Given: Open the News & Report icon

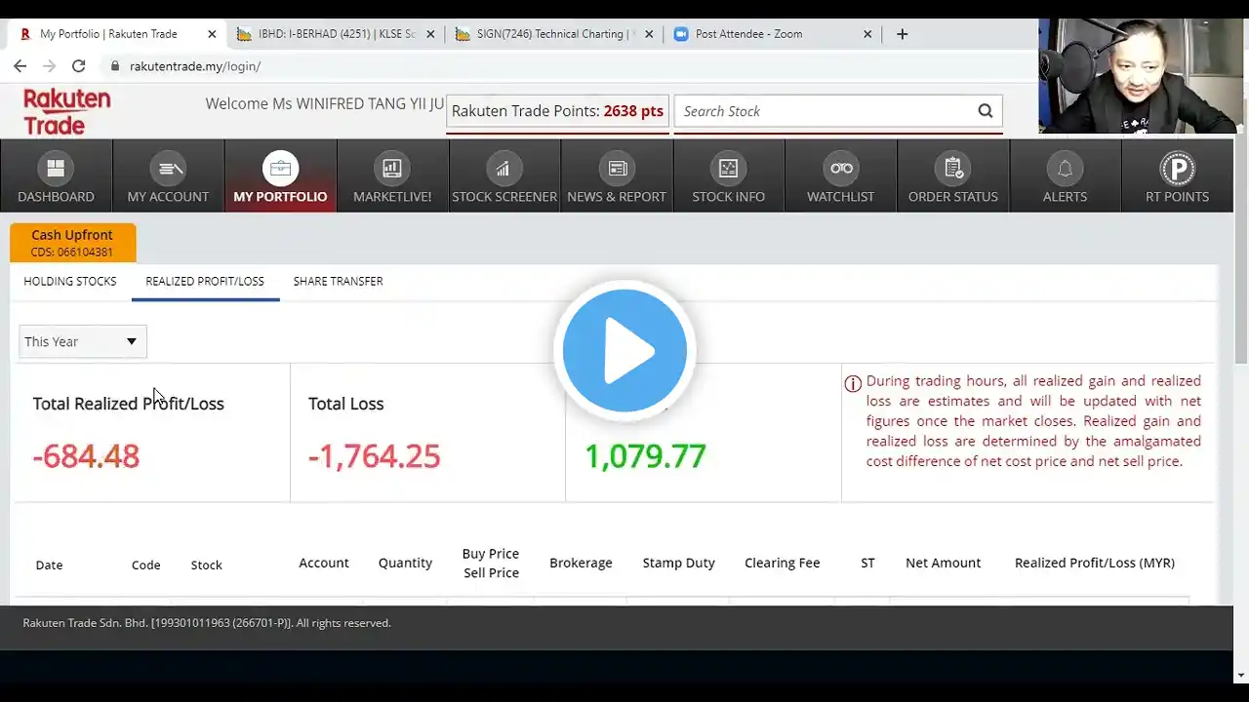Looking at the screenshot, I should tap(617, 169).
